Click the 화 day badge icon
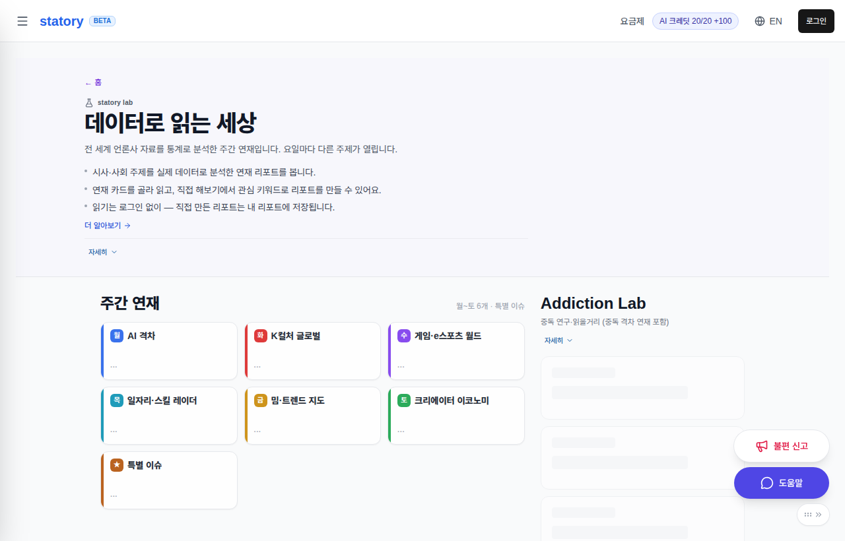 (x=261, y=336)
